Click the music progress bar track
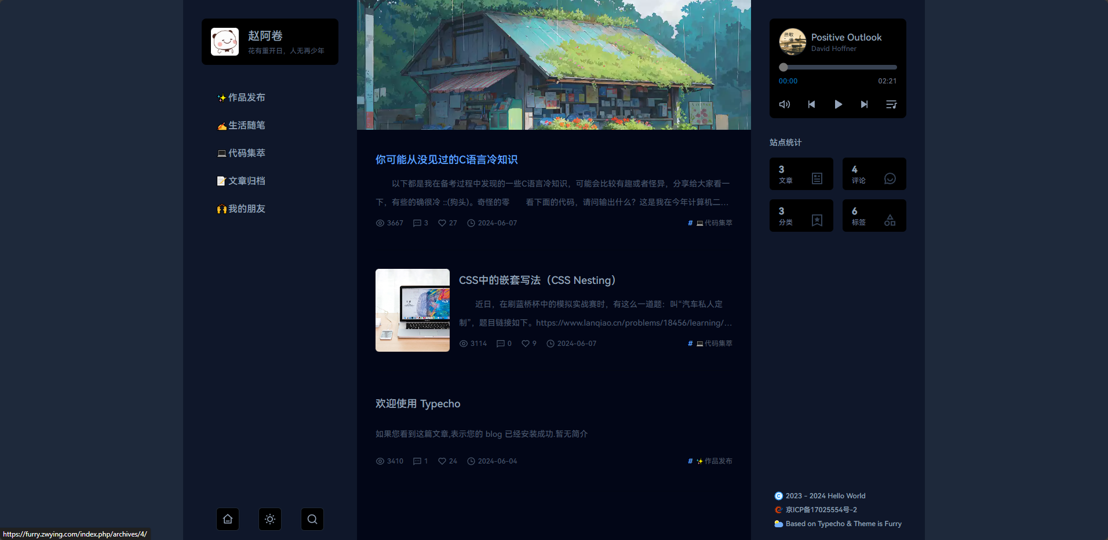Image resolution: width=1108 pixels, height=540 pixels. pos(838,67)
